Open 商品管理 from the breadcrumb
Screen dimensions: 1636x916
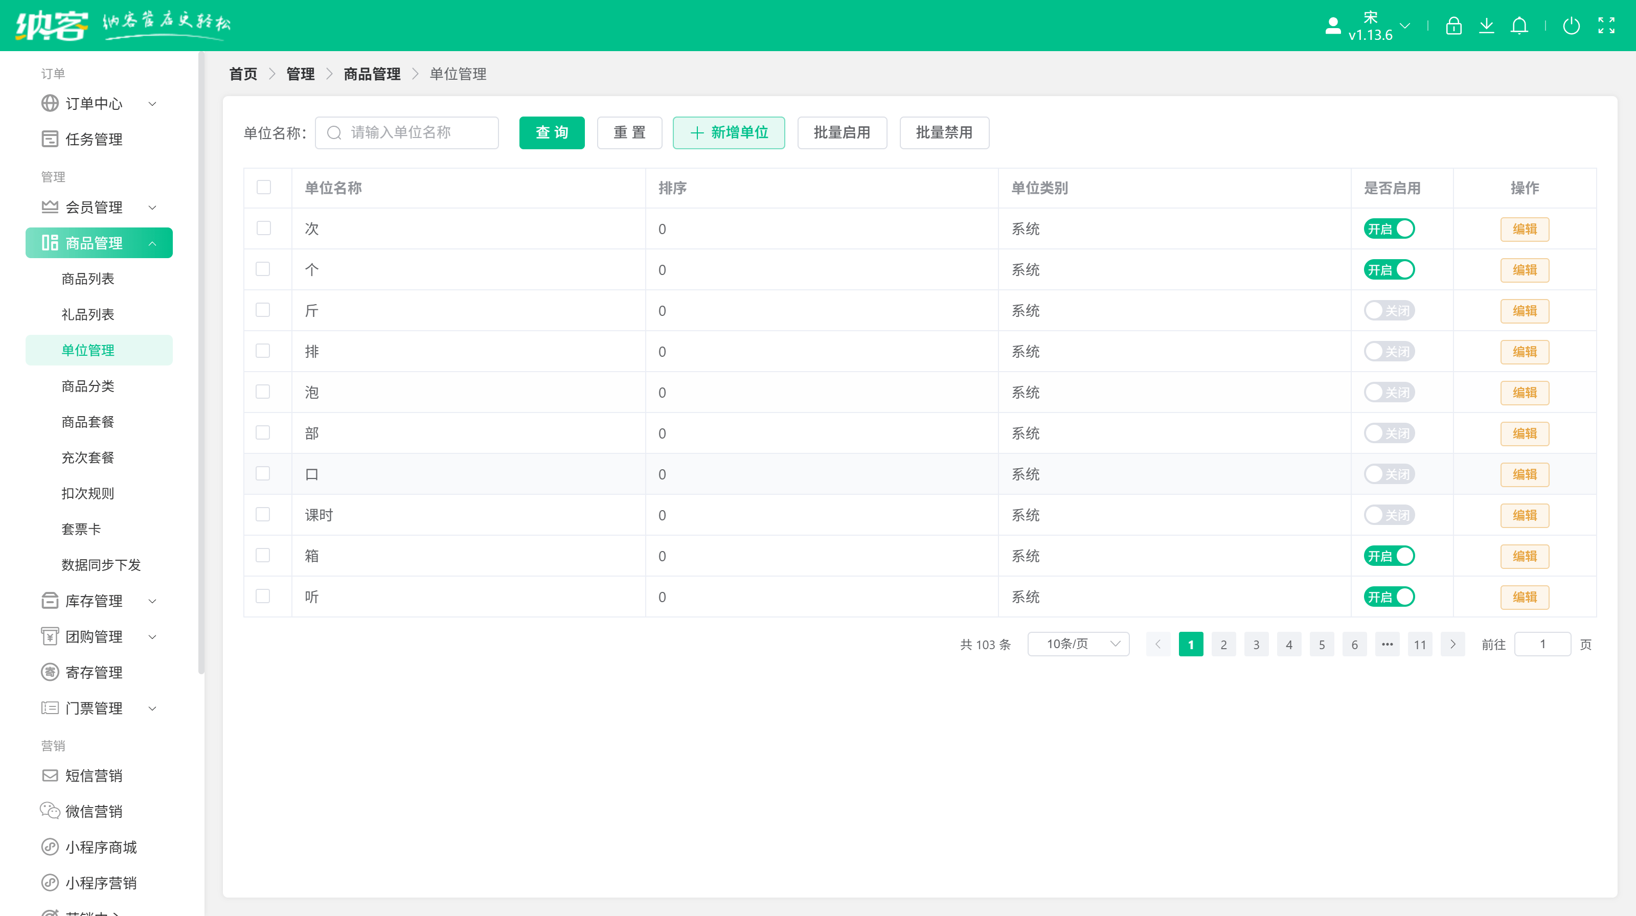[372, 74]
